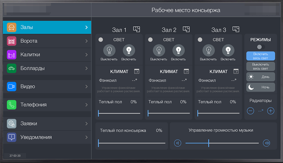This screenshot has width=283, height=163.
Task: Toggle the СВЕТ indicator in Зал 3
Action: pyautogui.click(x=200, y=40)
